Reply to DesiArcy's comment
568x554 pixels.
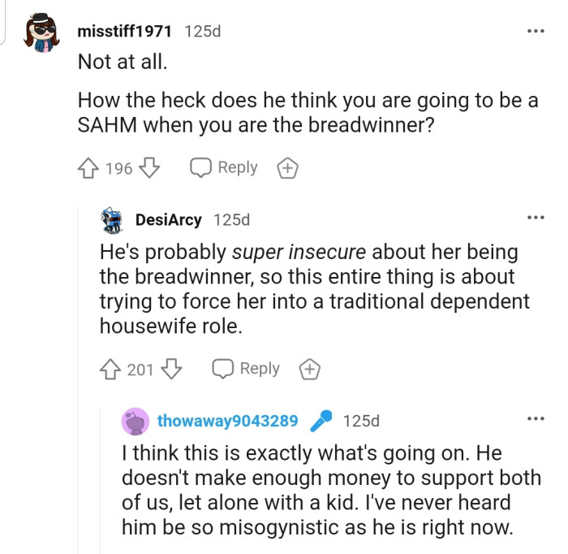coord(246,369)
